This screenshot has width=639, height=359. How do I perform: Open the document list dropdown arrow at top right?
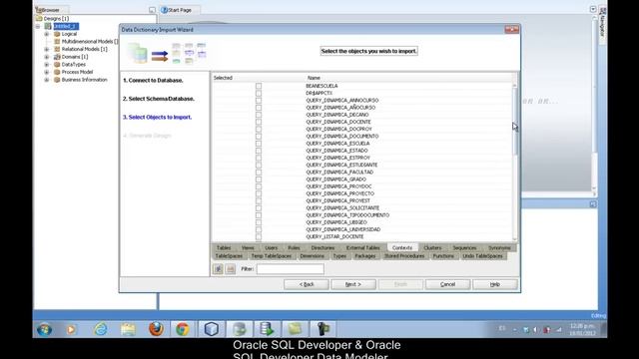pos(593,9)
